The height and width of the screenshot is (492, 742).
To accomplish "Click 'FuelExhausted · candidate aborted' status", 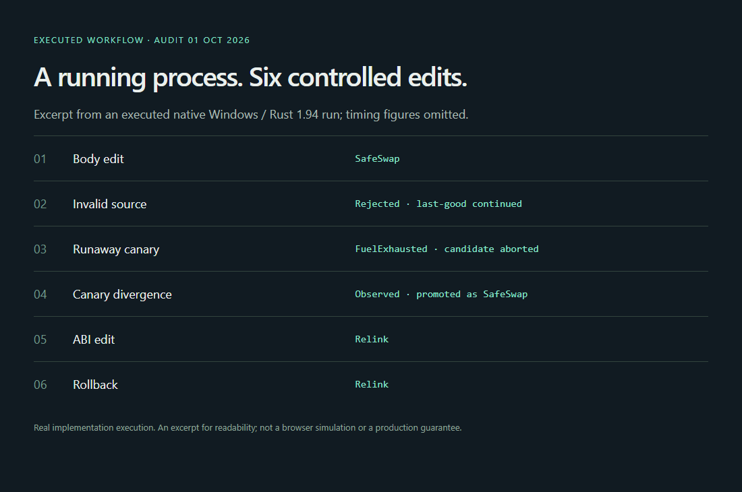I will tap(447, 249).
